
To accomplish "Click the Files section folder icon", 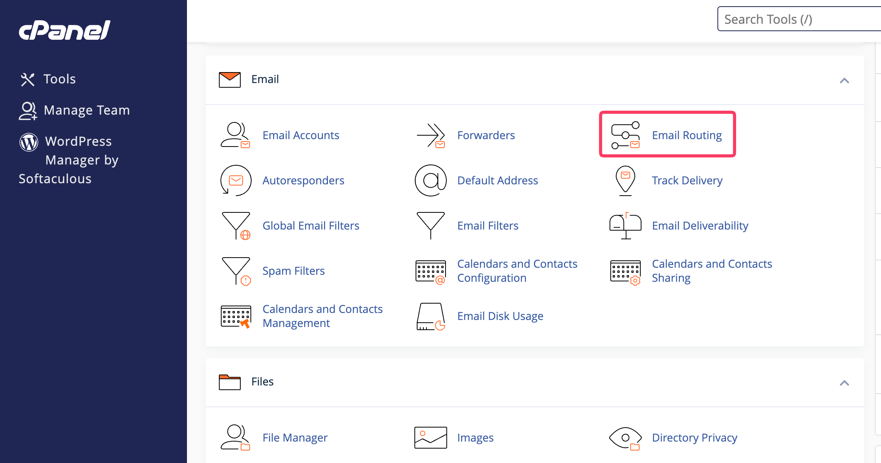I will [230, 382].
